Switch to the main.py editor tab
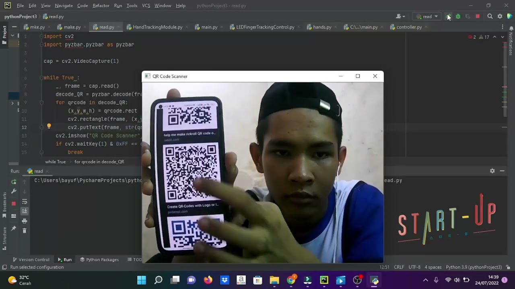Image resolution: width=515 pixels, height=289 pixels. (x=209, y=27)
